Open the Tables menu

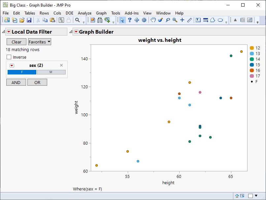30,13
